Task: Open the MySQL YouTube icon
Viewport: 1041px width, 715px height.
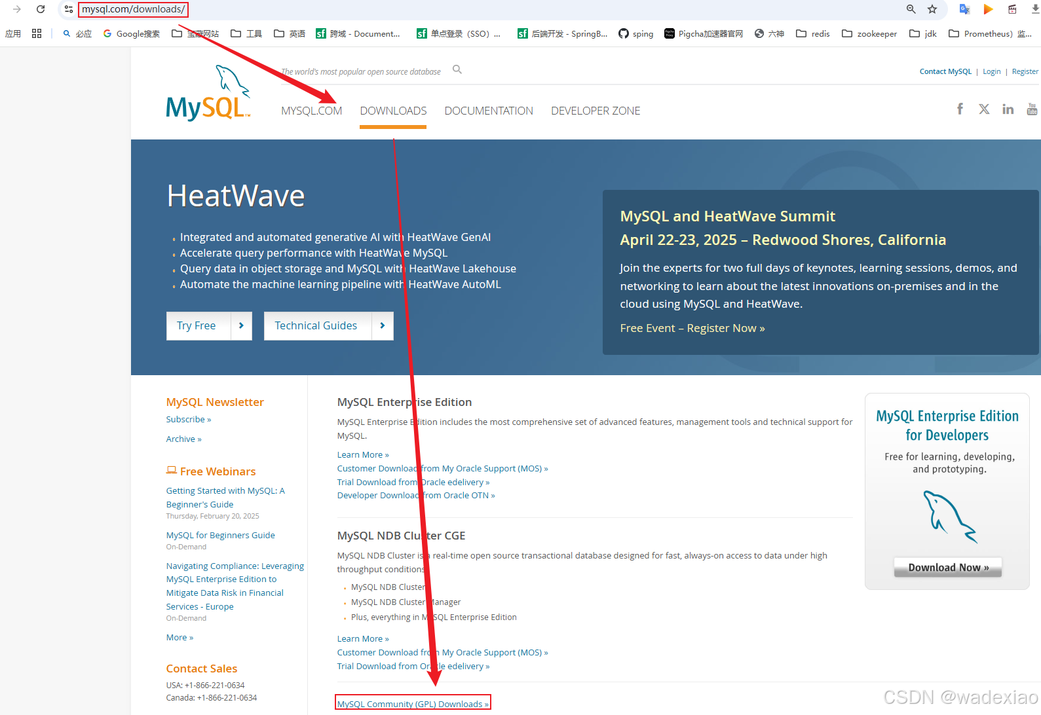Action: click(x=1032, y=109)
